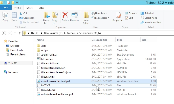
Task: Click the Back navigation arrow
Action: point(4,33)
